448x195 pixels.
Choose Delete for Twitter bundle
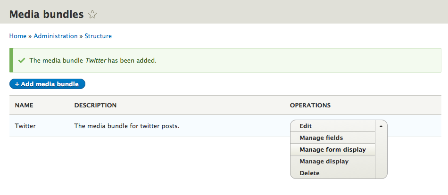coord(333,173)
